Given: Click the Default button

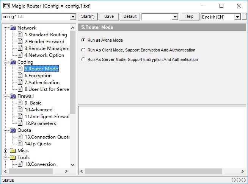Looking at the screenshot, I should [x=130, y=16].
